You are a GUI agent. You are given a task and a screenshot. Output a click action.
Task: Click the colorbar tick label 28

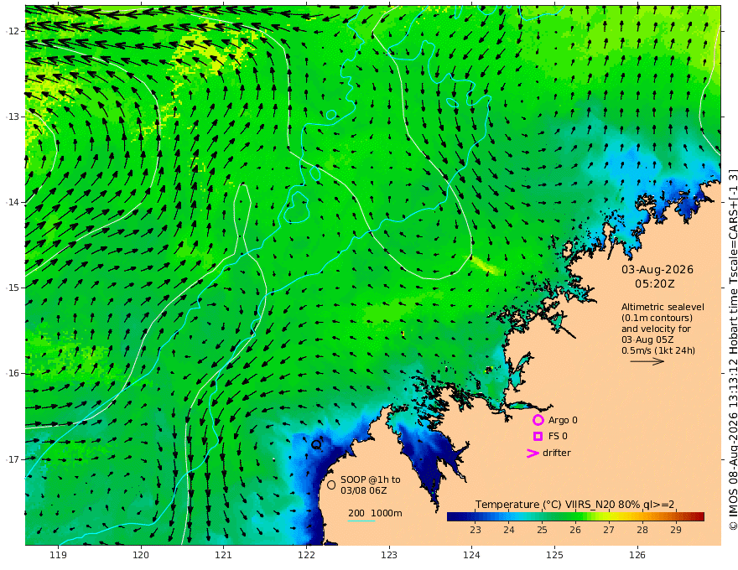click(642, 530)
